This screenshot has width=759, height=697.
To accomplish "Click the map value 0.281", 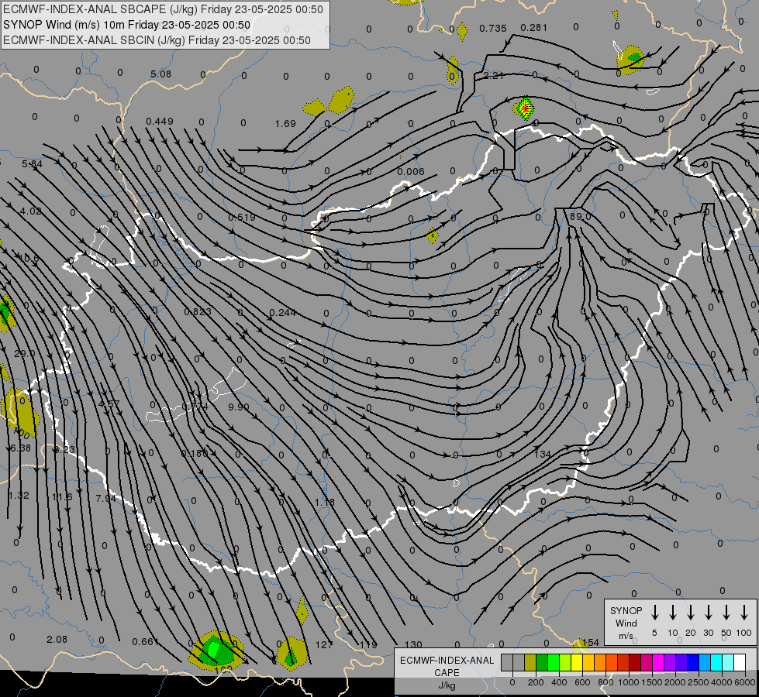I will (x=533, y=28).
